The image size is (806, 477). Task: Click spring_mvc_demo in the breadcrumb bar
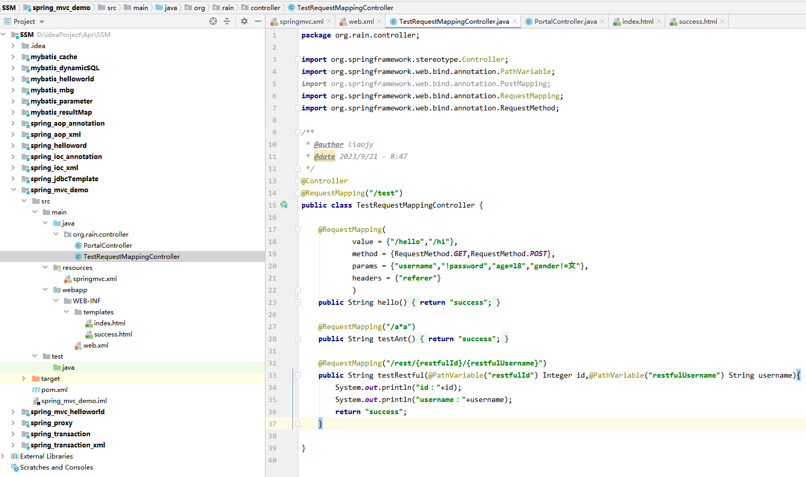[x=61, y=7]
